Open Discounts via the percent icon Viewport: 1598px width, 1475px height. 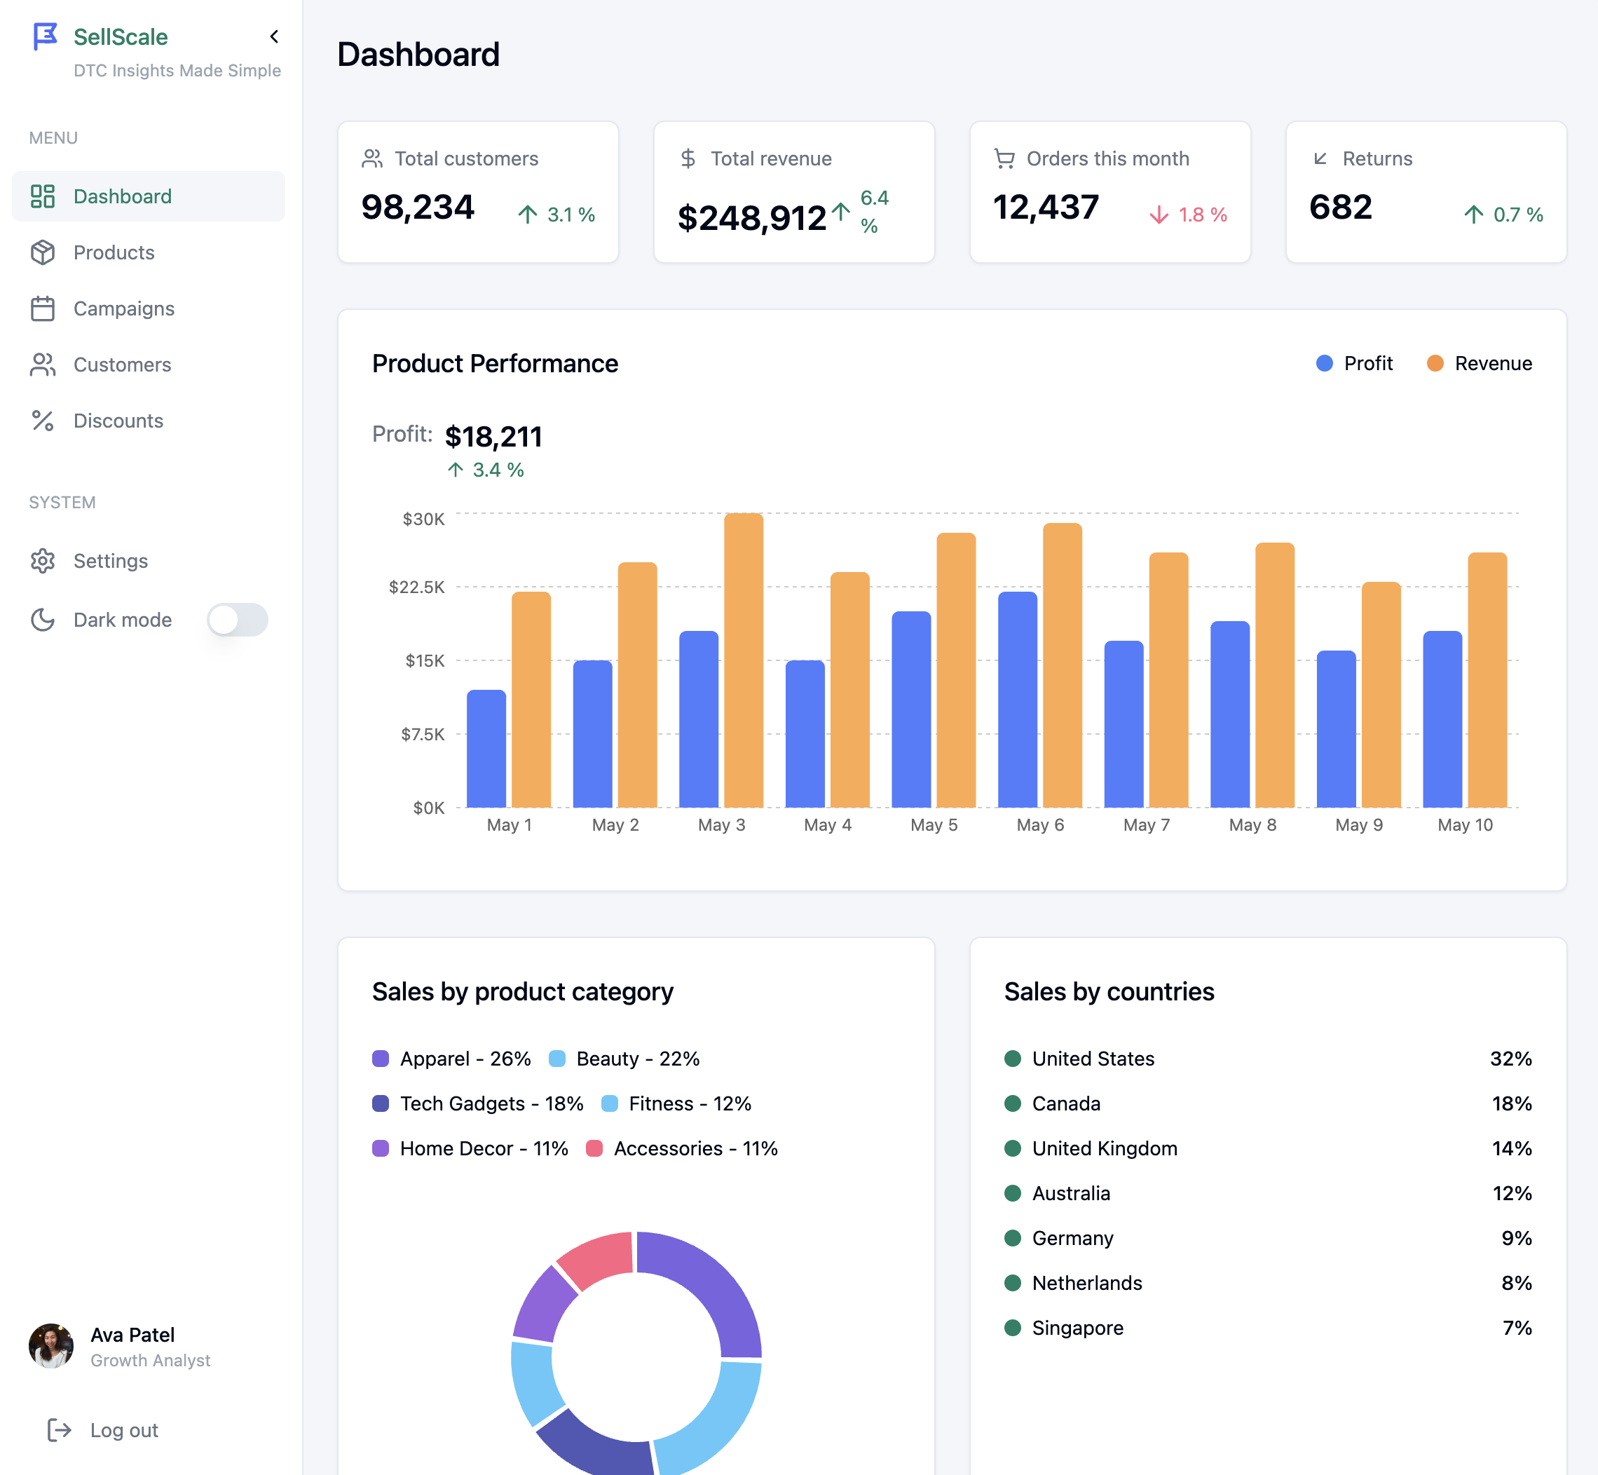(43, 421)
